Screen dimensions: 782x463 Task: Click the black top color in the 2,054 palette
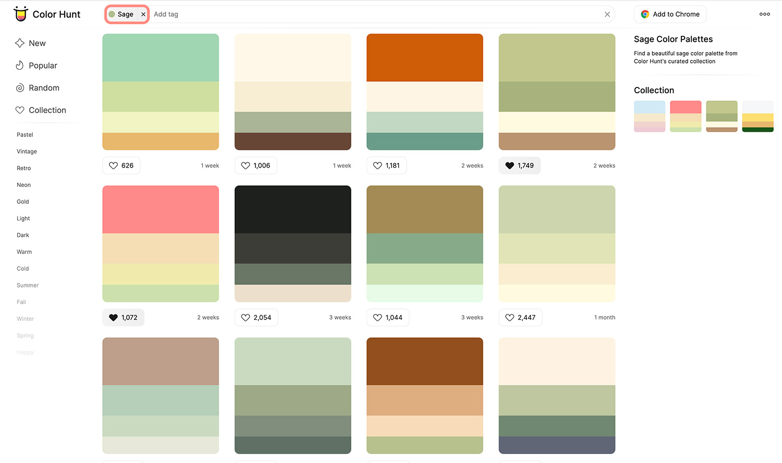tap(293, 210)
